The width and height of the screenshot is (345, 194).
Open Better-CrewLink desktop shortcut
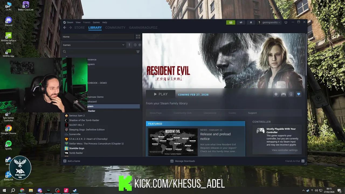click(x=26, y=6)
